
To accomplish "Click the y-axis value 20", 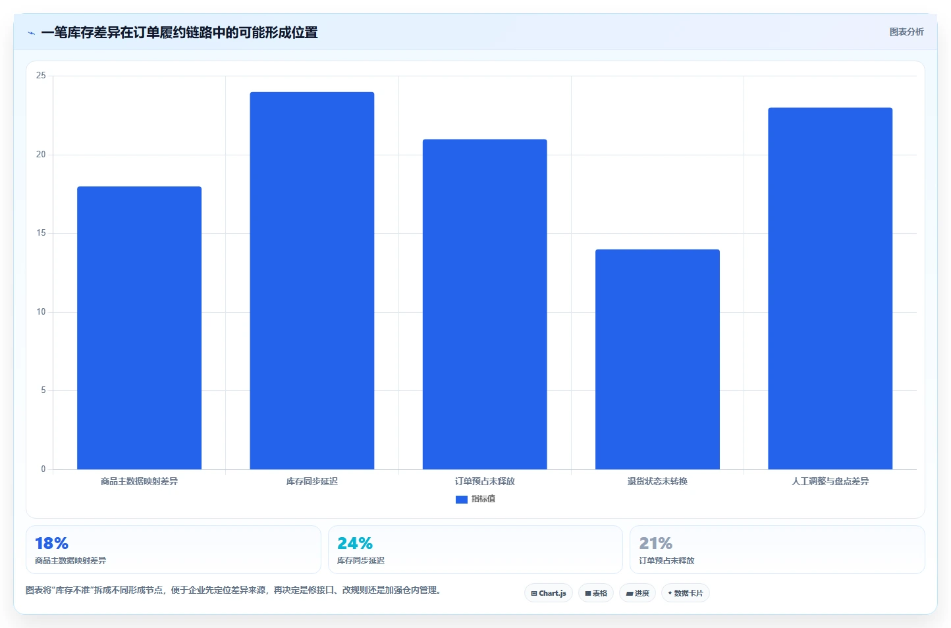I will tap(41, 155).
